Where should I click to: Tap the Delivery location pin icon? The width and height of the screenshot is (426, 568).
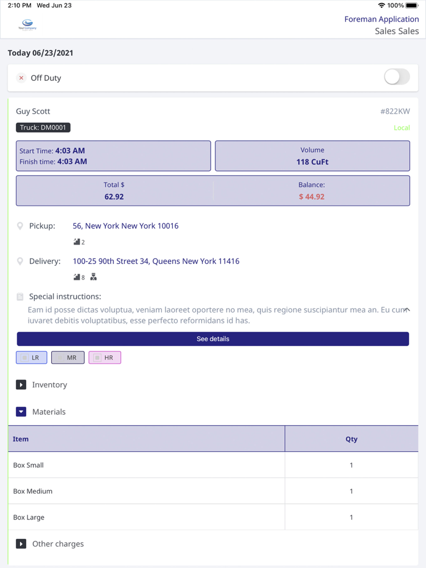(x=20, y=261)
